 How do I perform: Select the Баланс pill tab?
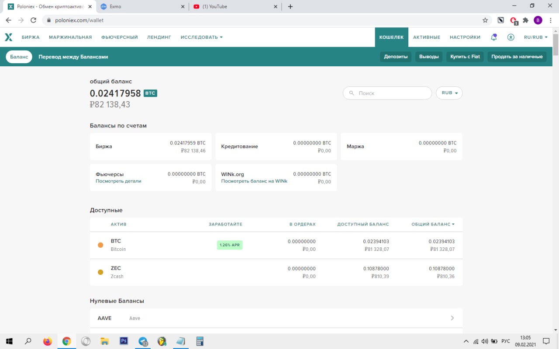(19, 57)
